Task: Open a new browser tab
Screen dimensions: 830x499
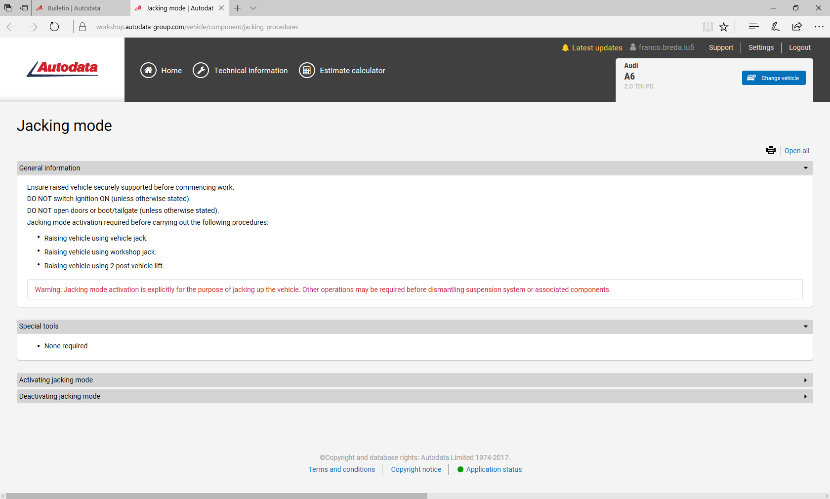Action: pyautogui.click(x=238, y=8)
